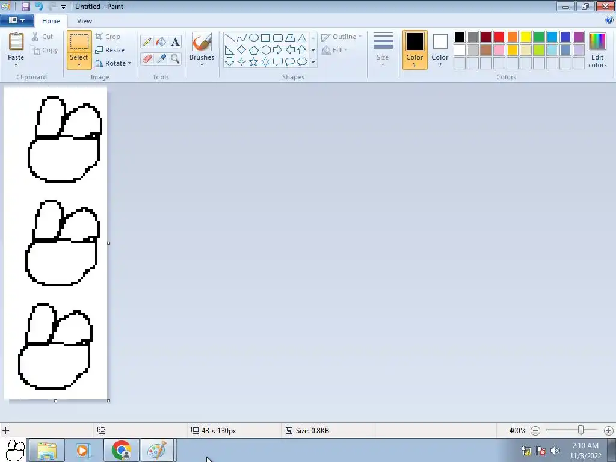Select the Color picker eyedropper tool
This screenshot has width=616, height=462.
(161, 59)
